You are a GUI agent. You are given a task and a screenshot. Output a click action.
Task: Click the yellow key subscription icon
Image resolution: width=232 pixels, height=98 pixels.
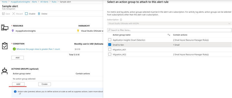pyautogui.click(x=78, y=31)
